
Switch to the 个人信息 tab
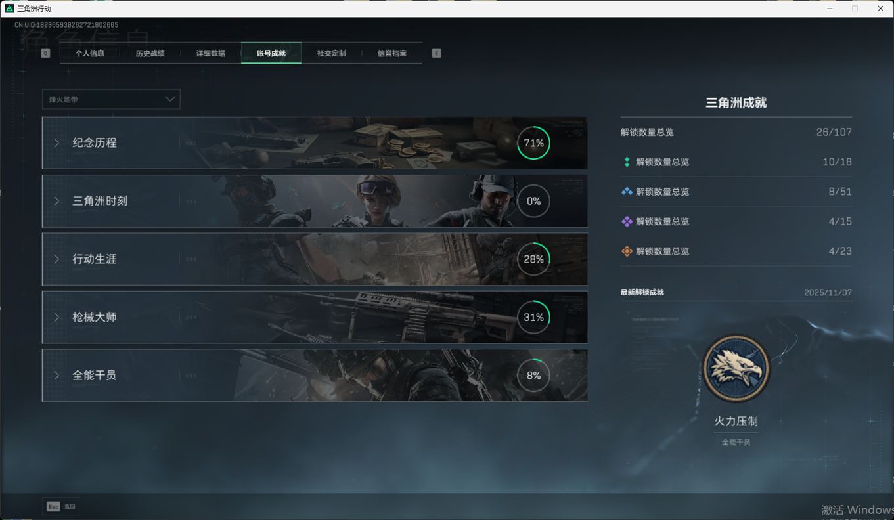pyautogui.click(x=90, y=53)
